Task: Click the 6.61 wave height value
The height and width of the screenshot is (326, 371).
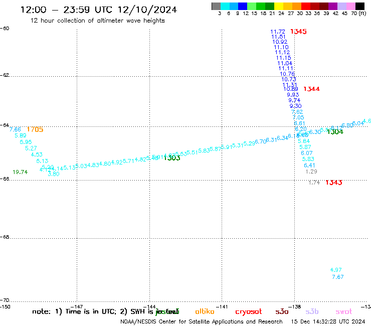Action: [299, 123]
